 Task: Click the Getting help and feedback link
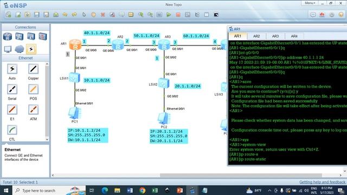(322, 182)
